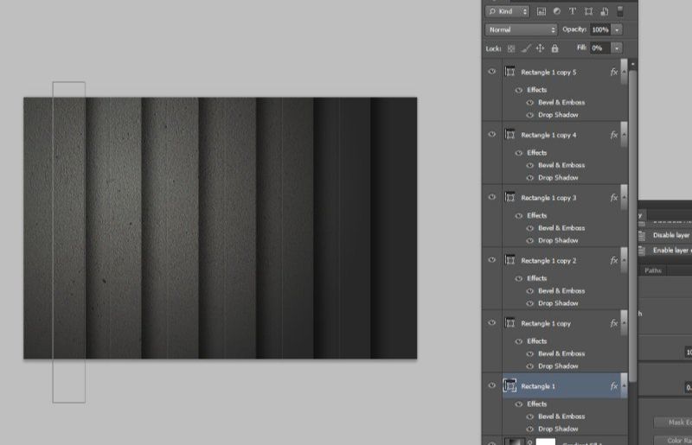Lock layer position icon
The image size is (692, 445).
[x=540, y=48]
